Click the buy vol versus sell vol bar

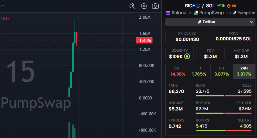[224, 113]
